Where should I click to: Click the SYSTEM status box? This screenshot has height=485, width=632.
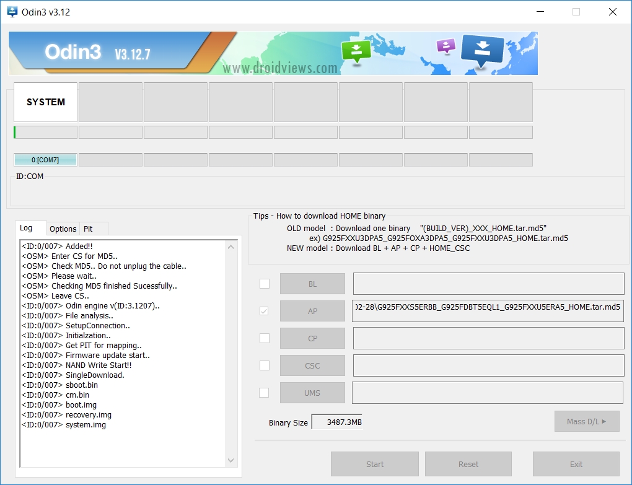point(46,102)
